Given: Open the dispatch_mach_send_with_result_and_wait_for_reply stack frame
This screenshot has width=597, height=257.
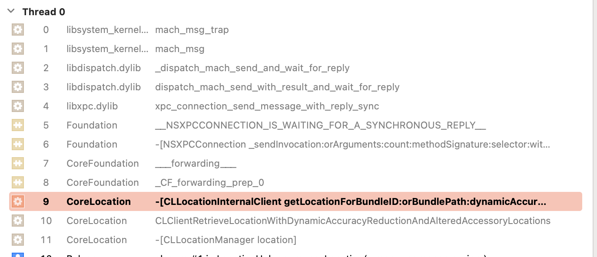Looking at the screenshot, I should click(x=277, y=87).
